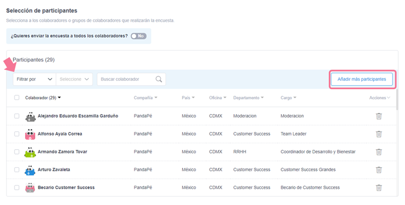Click Añadir más participantes button
The height and width of the screenshot is (205, 405).
362,79
